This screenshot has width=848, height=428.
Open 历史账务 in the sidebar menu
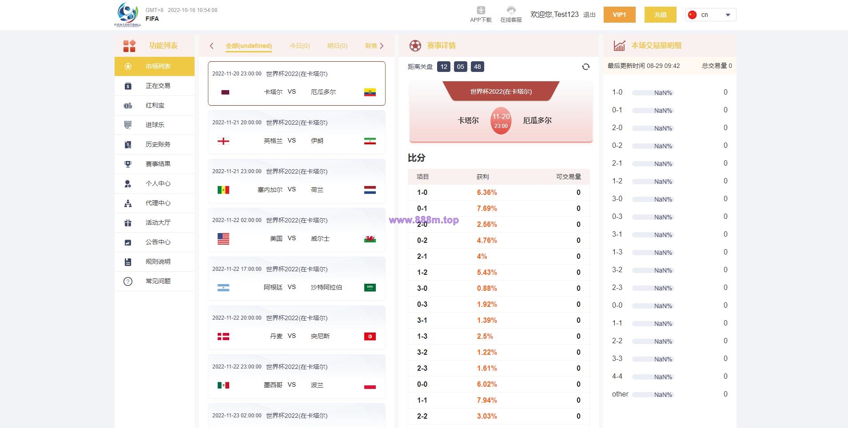[x=155, y=144]
